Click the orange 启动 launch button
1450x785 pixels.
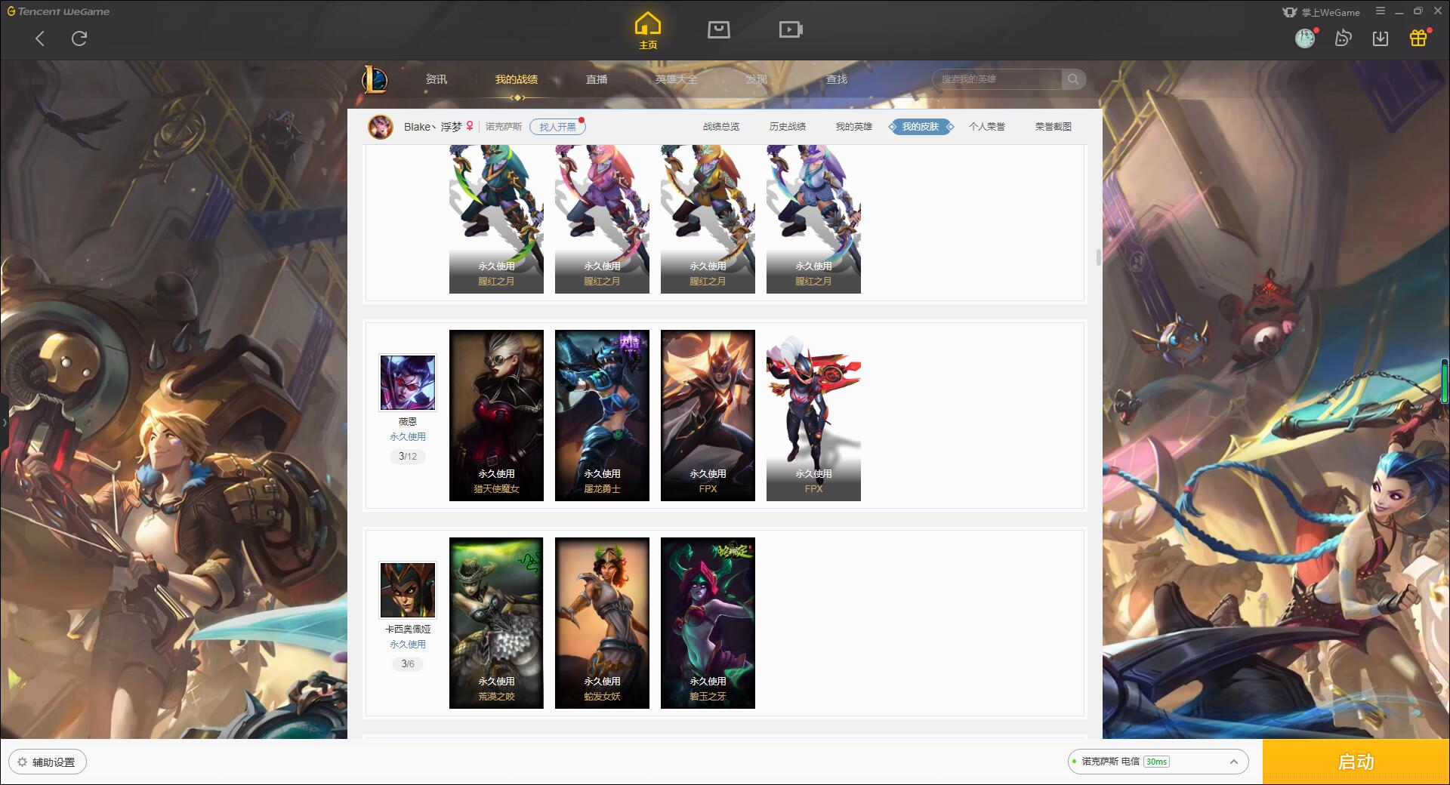[x=1356, y=762]
